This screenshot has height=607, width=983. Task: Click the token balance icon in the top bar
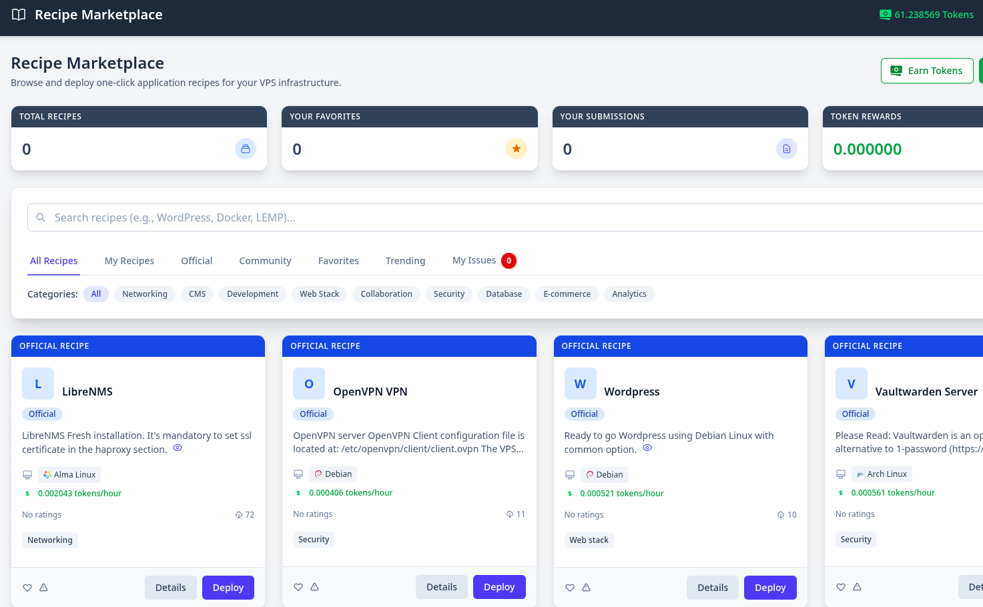pyautogui.click(x=885, y=14)
